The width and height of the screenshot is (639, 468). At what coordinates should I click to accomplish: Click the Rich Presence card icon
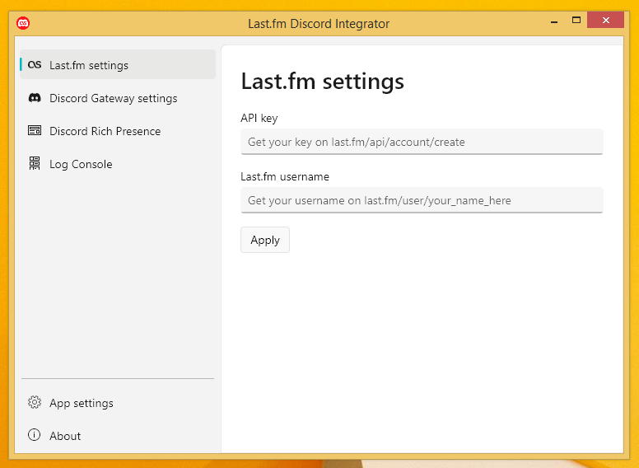click(x=35, y=130)
